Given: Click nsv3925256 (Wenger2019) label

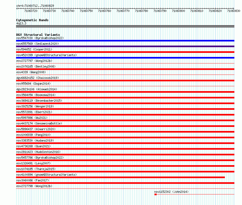Looking at the screenshot, I should 35,106.
